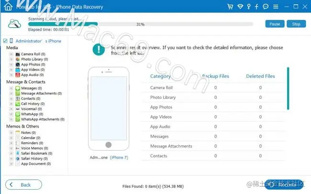The image size is (311, 194).
Task: Click Camera Roll row in results table
Action: click(213, 87)
